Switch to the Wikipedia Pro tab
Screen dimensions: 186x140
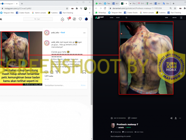(x=133, y=4)
